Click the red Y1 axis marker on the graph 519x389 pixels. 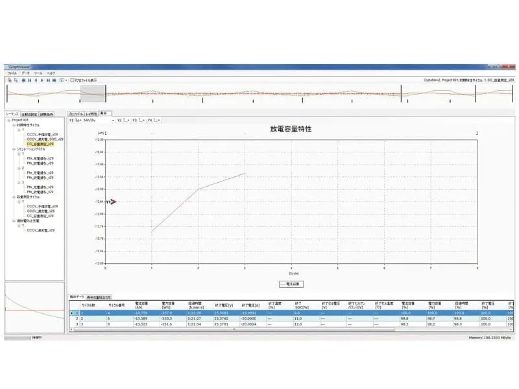point(113,202)
